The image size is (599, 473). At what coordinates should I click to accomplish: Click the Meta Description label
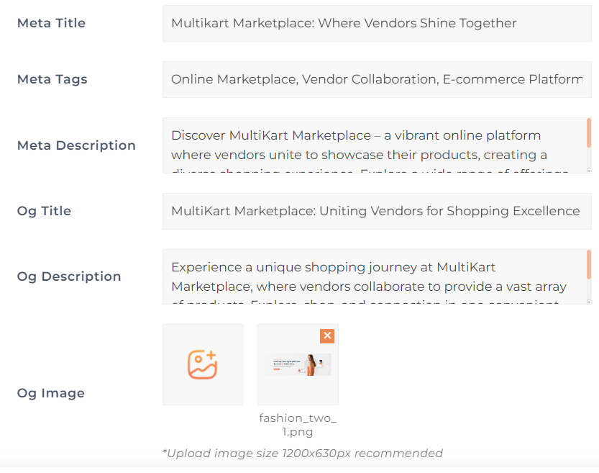76,145
